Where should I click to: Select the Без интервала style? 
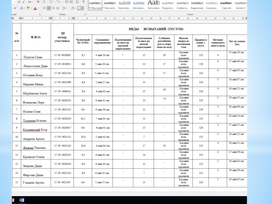coord(110,5)
